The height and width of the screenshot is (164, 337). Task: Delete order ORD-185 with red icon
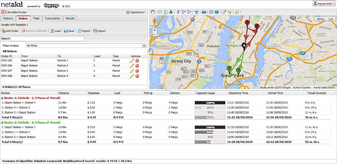pyautogui.click(x=137, y=61)
